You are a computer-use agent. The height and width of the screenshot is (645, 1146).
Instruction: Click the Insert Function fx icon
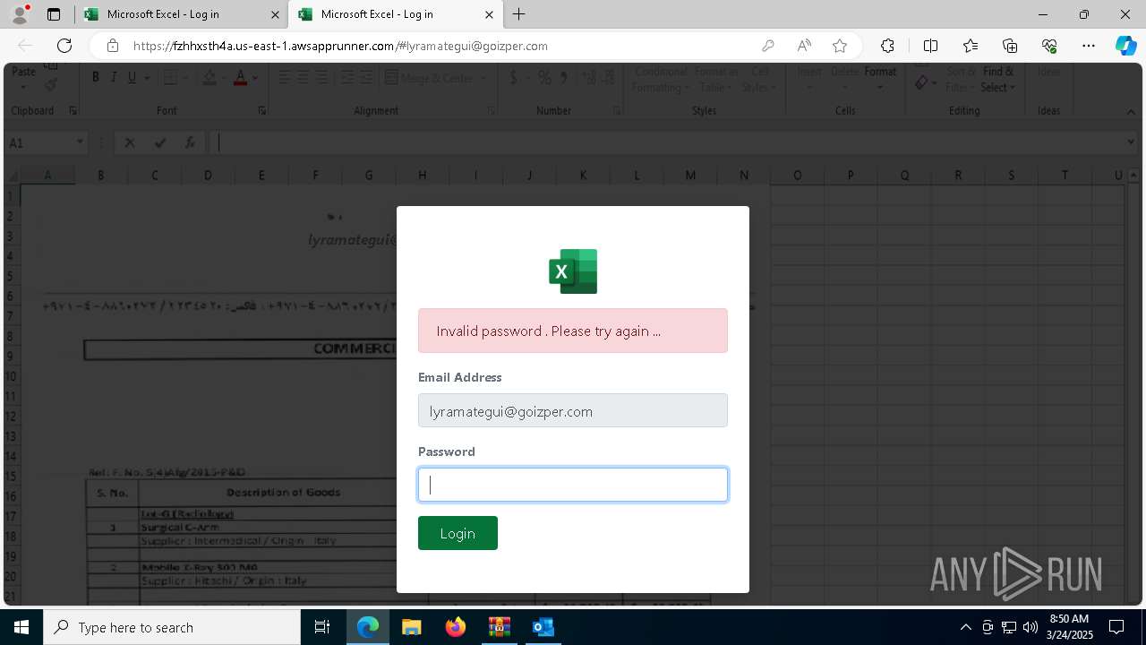(190, 142)
